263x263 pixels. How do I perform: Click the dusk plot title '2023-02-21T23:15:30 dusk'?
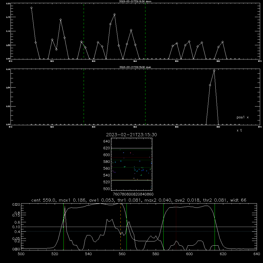coord(135,67)
